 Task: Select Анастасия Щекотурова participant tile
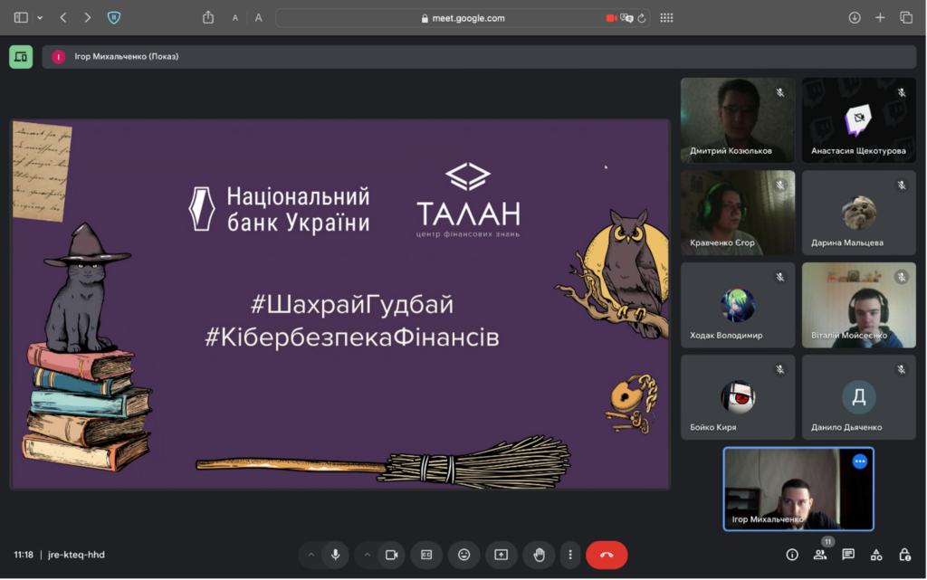click(x=859, y=120)
